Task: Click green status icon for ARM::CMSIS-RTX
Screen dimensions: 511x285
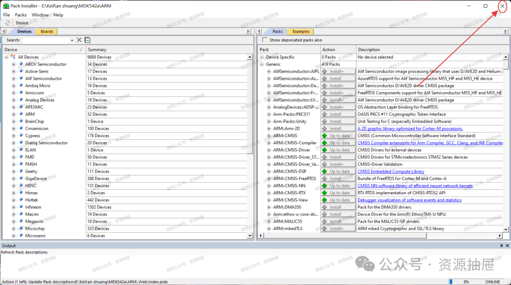Action: pyautogui.click(x=325, y=193)
